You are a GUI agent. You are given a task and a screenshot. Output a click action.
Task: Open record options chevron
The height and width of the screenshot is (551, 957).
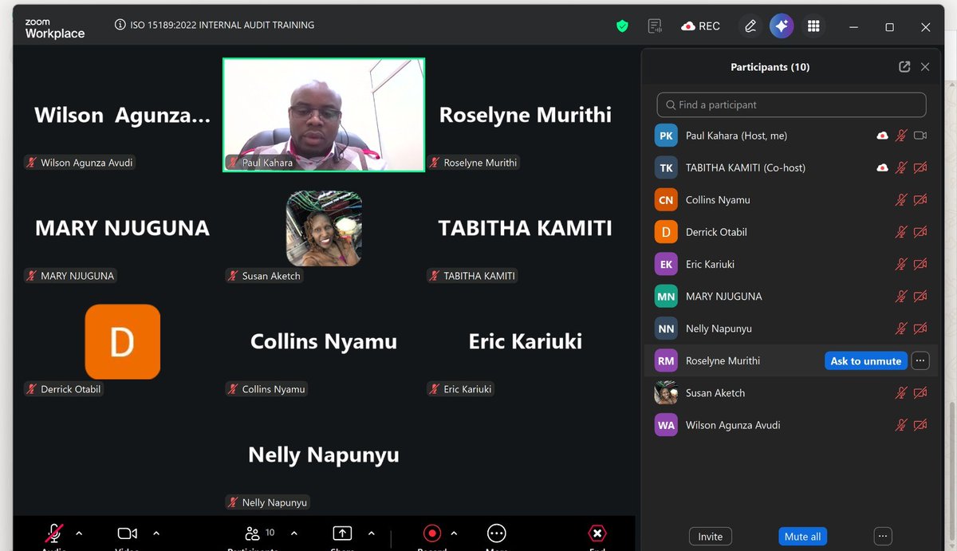[x=454, y=533]
